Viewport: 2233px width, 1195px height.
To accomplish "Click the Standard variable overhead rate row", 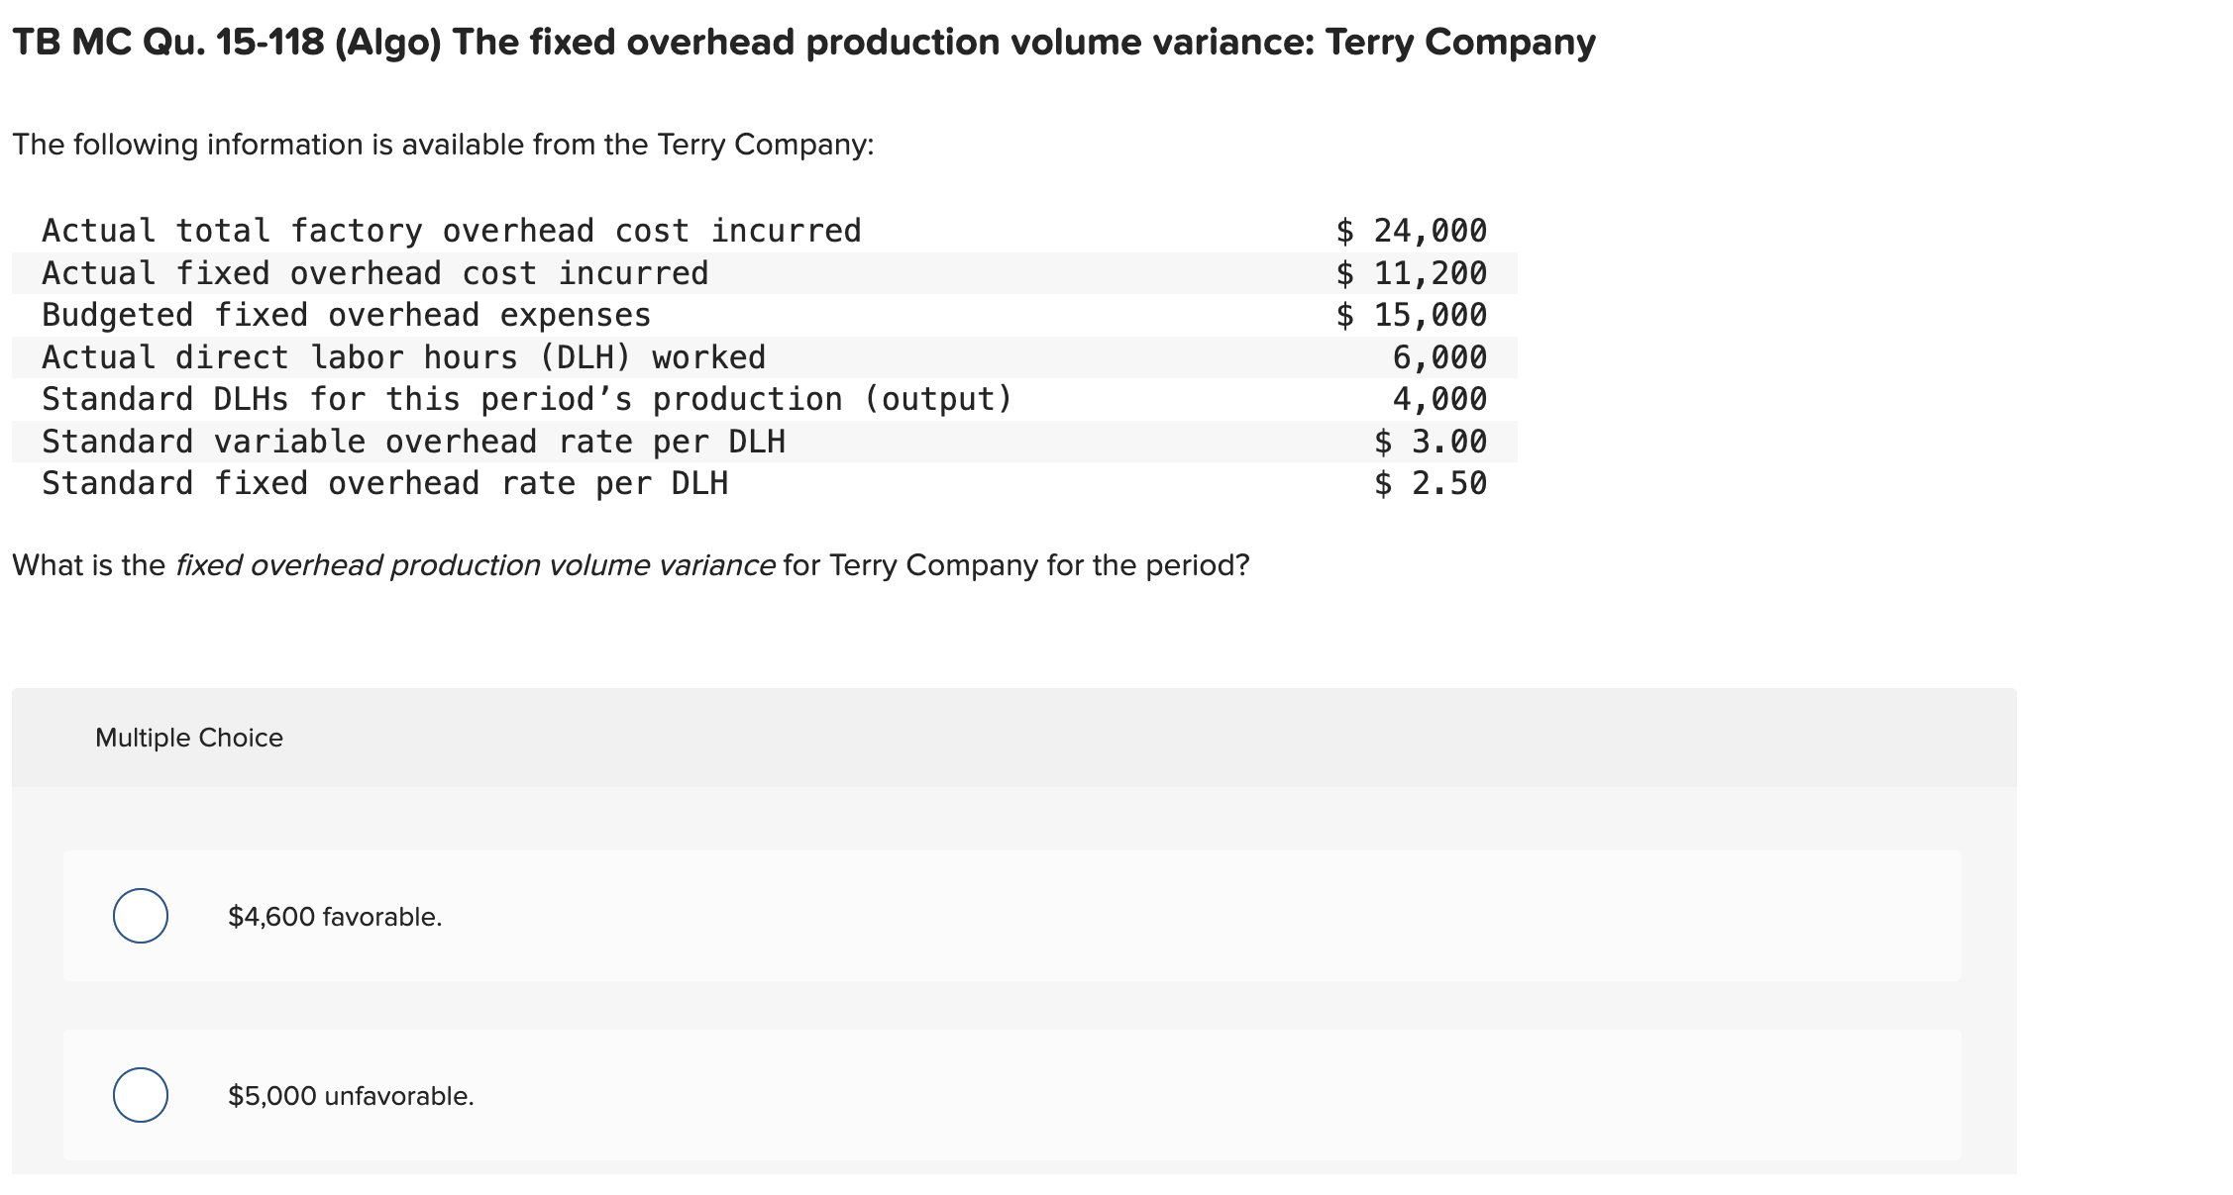I will pyautogui.click(x=414, y=442).
